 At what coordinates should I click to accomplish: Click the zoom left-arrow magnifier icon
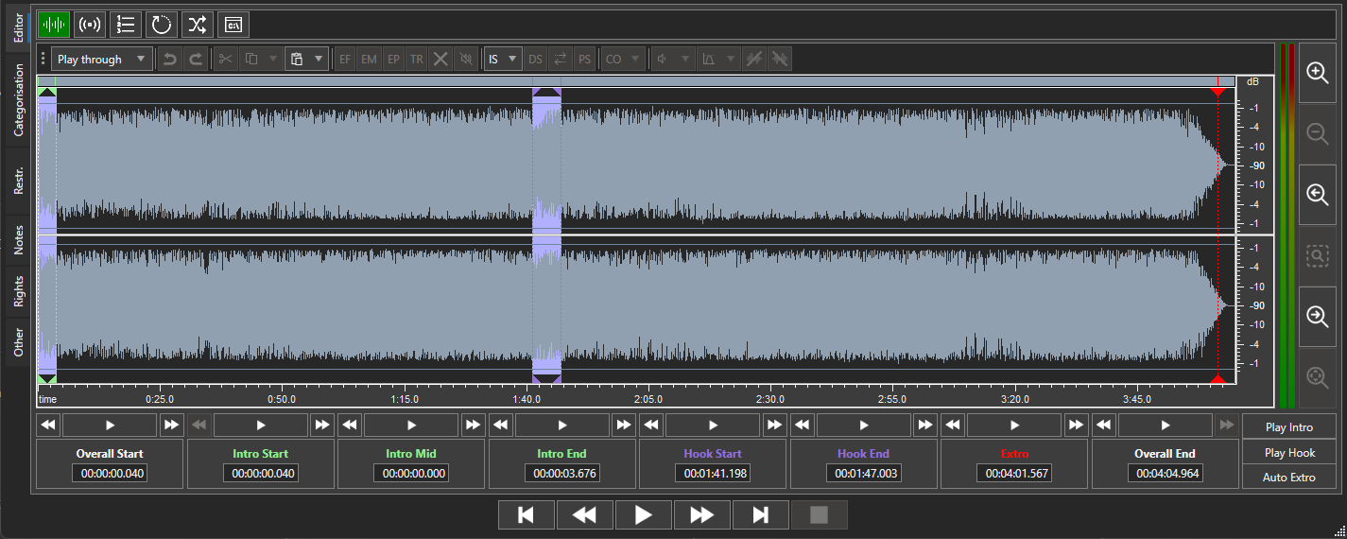click(1318, 194)
